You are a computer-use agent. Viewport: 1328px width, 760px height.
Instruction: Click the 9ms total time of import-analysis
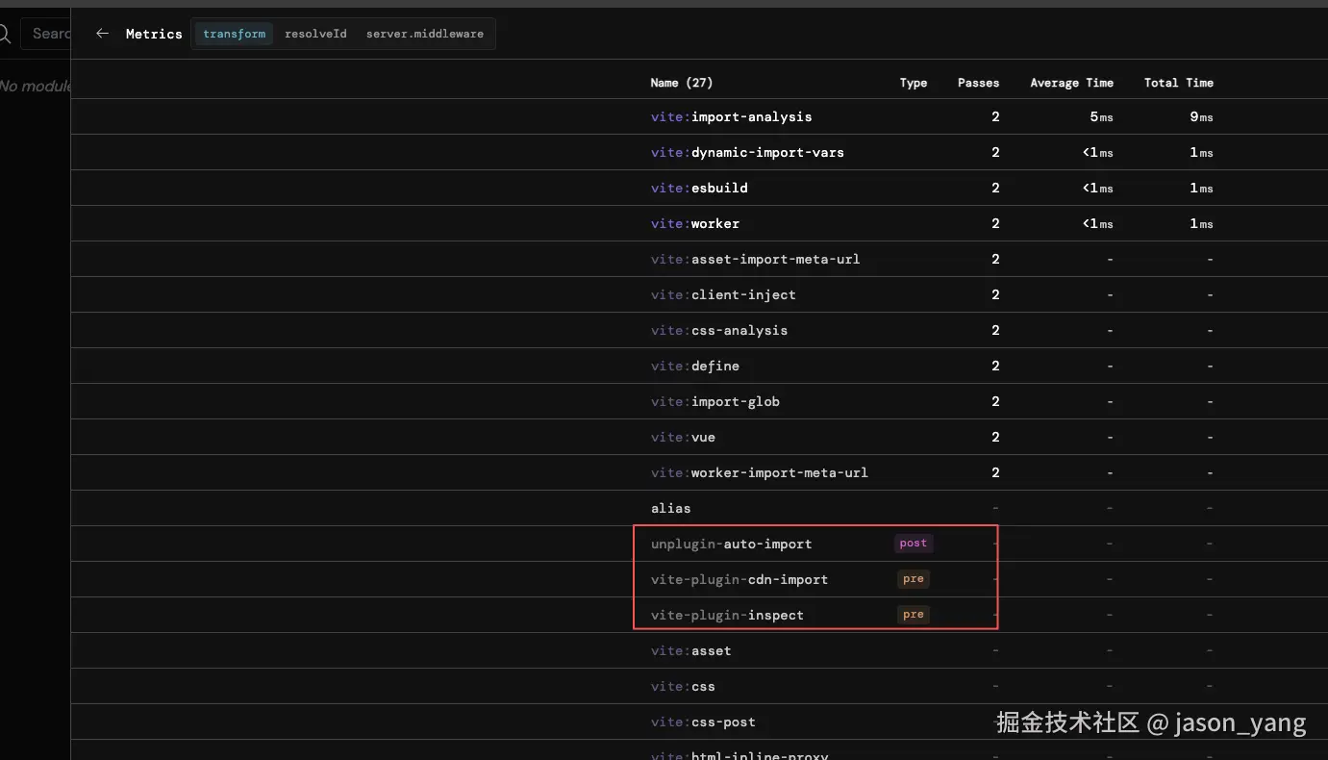(1201, 116)
